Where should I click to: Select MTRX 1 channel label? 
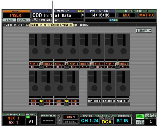click(x=34, y=64)
